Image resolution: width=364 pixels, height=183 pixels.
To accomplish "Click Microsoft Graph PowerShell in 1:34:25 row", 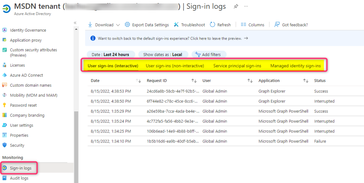I will (x=283, y=131).
